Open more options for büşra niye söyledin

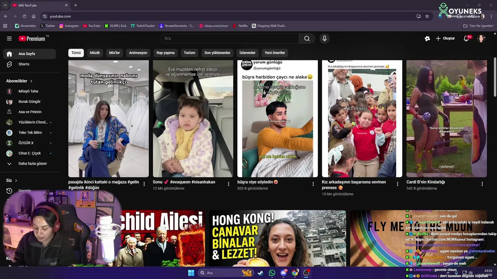(x=313, y=184)
